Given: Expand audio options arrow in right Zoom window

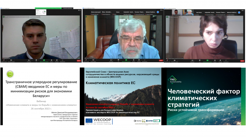Looking at the screenshot, I should point(170,60).
